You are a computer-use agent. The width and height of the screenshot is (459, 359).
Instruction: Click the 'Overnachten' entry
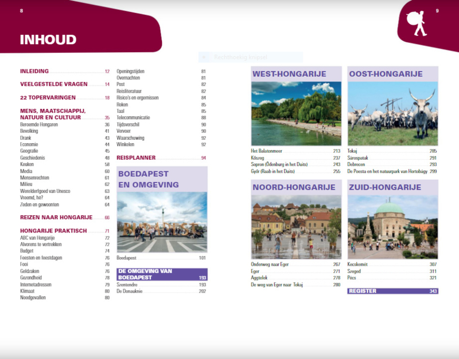pyautogui.click(x=161, y=78)
